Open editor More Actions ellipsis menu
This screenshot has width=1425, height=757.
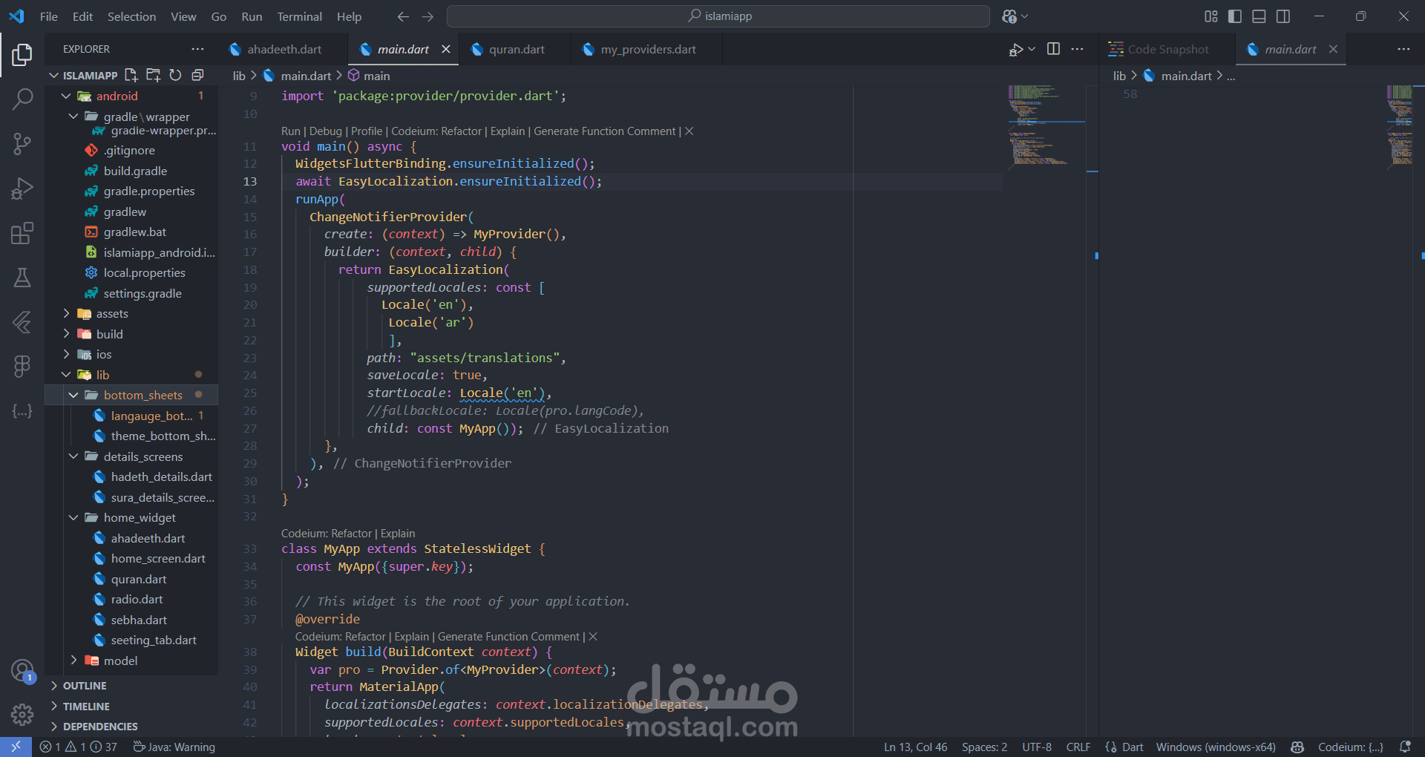click(x=1077, y=49)
